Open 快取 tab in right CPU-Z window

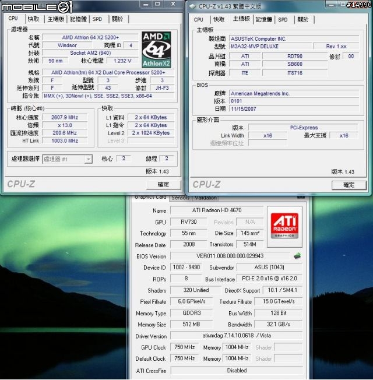[x=219, y=20]
